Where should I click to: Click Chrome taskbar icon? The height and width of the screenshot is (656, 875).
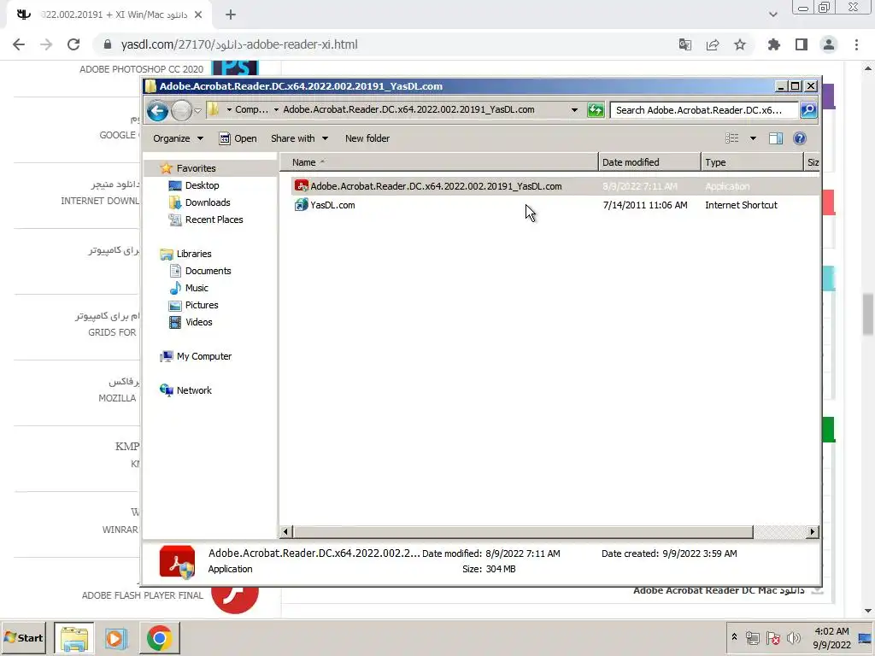coord(160,637)
